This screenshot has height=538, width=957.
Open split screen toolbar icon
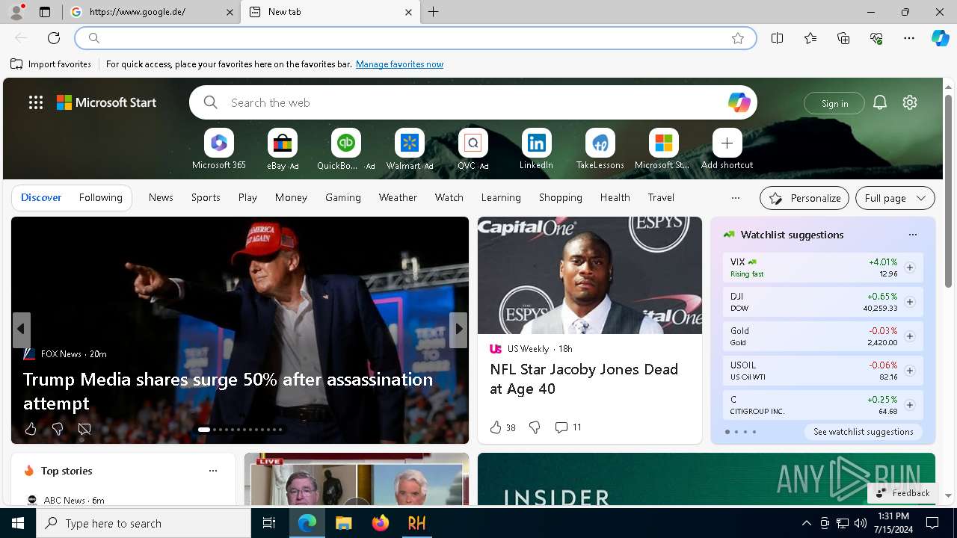tap(778, 38)
